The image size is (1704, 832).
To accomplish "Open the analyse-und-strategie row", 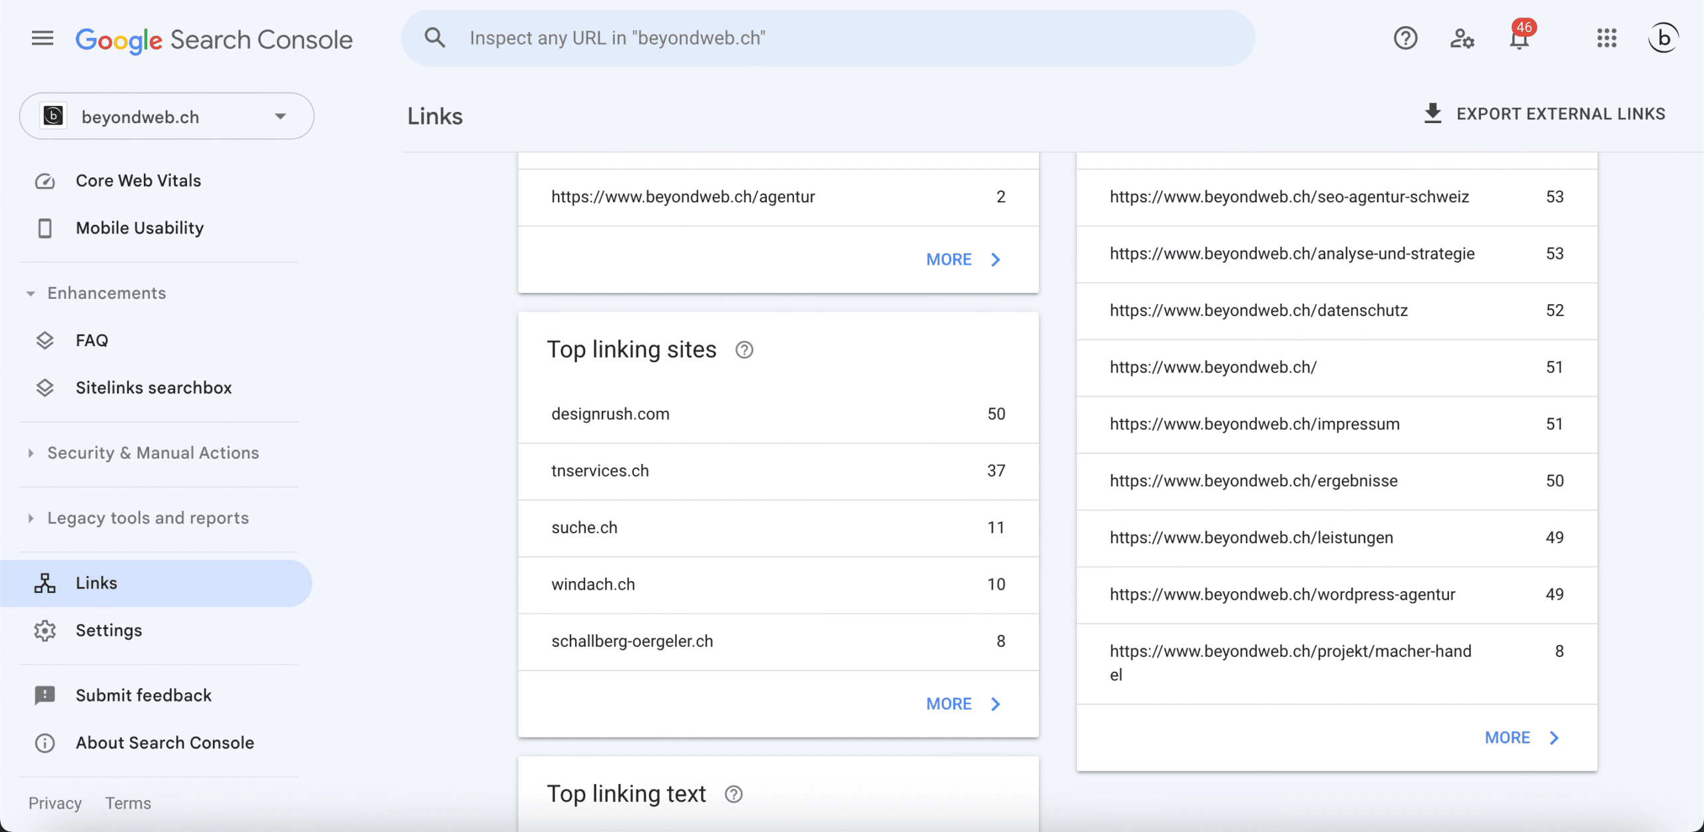I will click(1337, 254).
